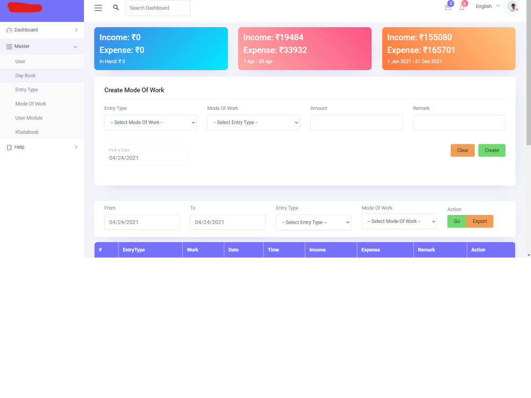Viewport: 531px width, 398px height.
Task: Collapse the Master menu chevron
Action: pos(75,47)
